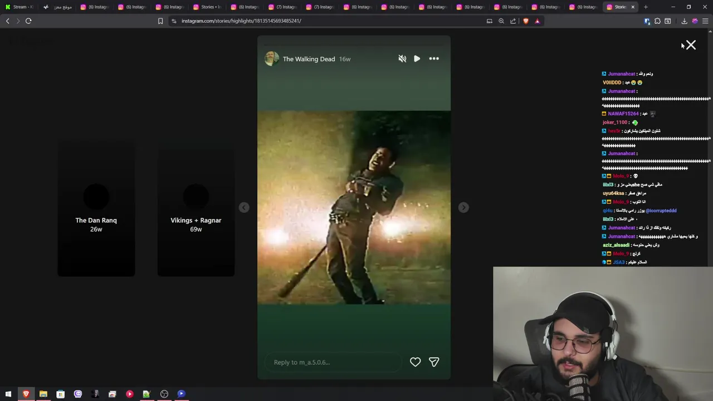Click the story video frame

click(x=354, y=207)
